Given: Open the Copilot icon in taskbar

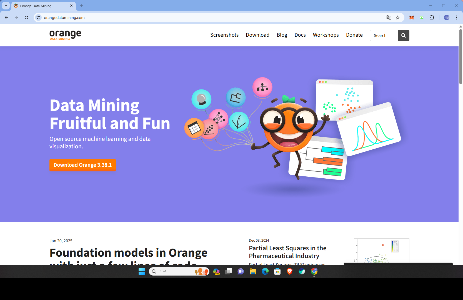Looking at the screenshot, I should [x=216, y=272].
